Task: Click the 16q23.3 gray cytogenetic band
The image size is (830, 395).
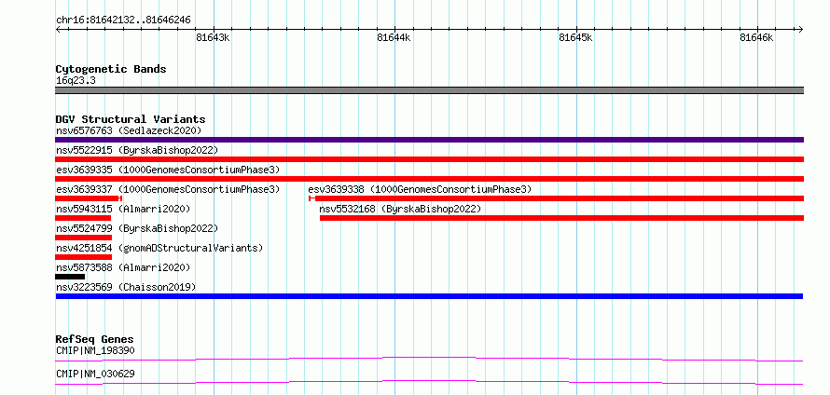Action: [x=429, y=90]
